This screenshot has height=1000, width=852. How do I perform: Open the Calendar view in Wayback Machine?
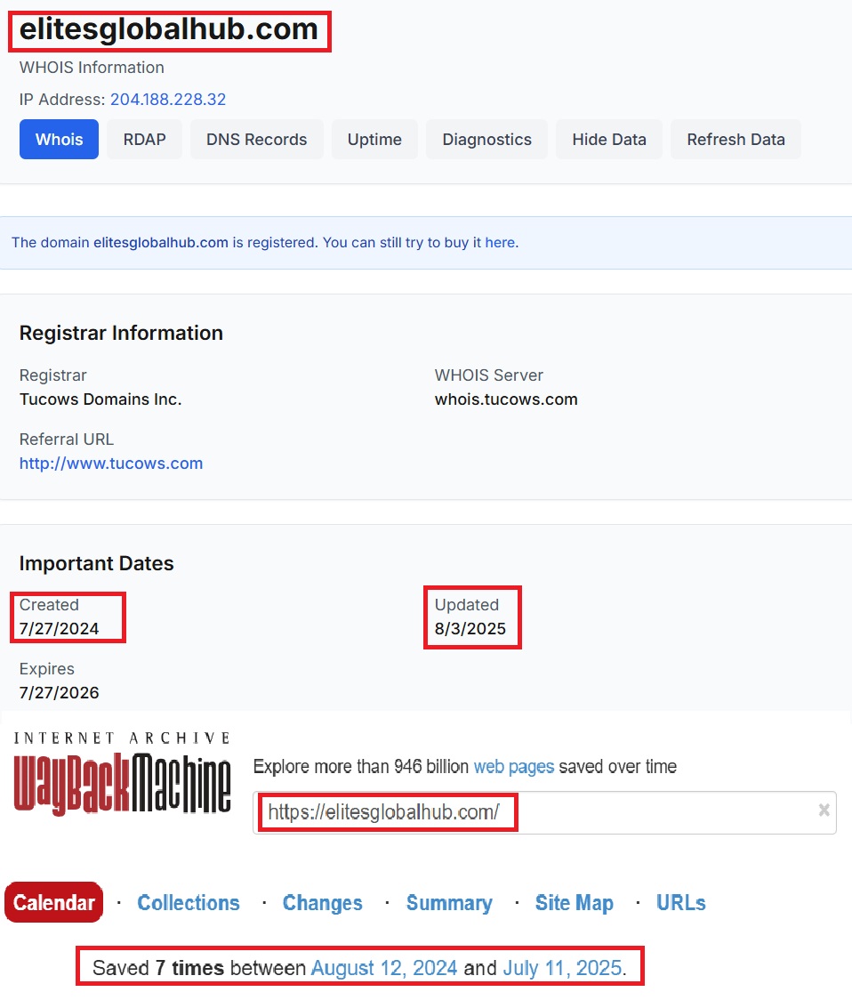point(53,902)
